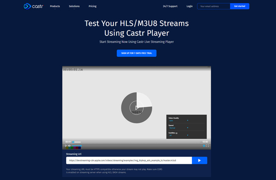Open the Subtitles off dropdown

click(x=178, y=135)
